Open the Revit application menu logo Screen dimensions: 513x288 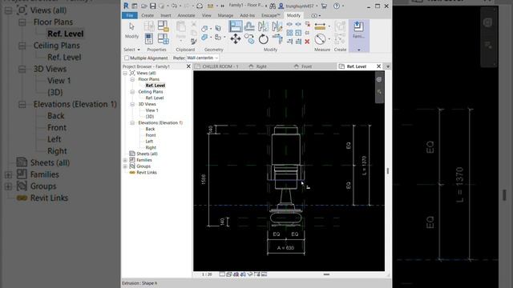click(x=126, y=6)
